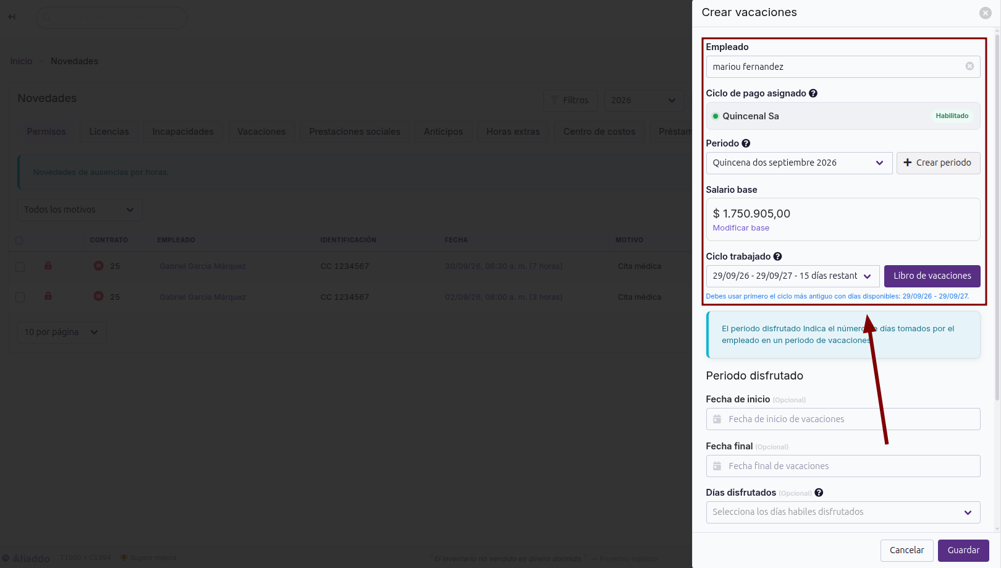Open help for Ciclo de pago asignado
The height and width of the screenshot is (568, 1001).
(x=813, y=93)
